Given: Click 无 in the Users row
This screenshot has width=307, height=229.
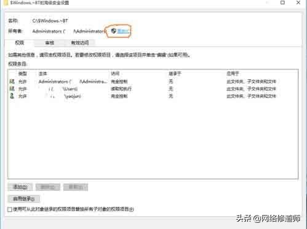Looking at the screenshot, I should click(171, 89).
